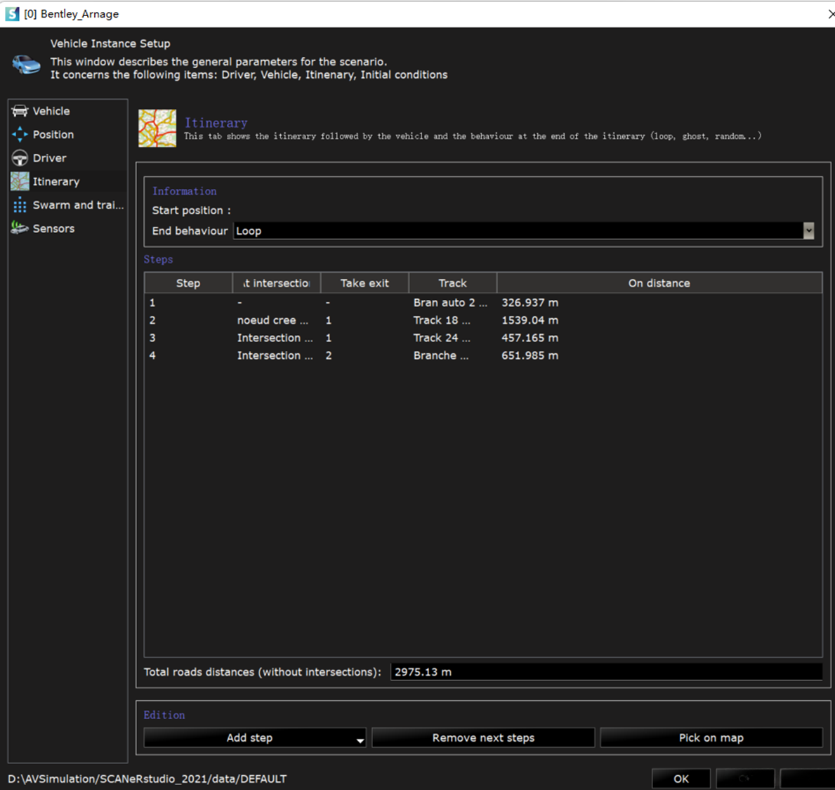Close the Bentley_Arnage window

point(831,14)
